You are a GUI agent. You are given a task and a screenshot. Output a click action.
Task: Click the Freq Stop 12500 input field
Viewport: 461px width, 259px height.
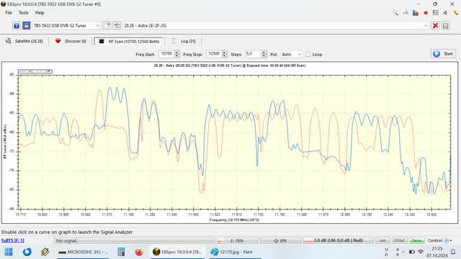pos(214,54)
